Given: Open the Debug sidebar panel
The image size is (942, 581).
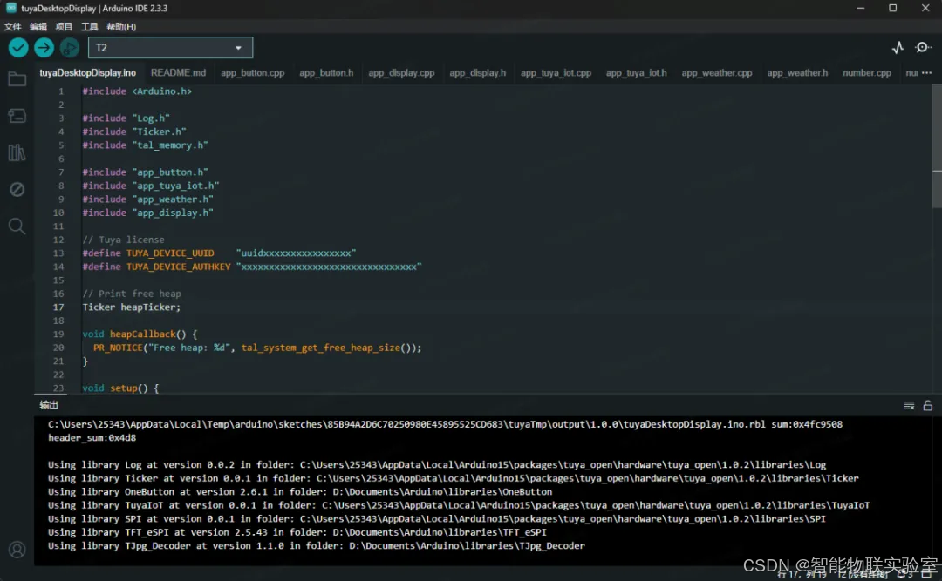Looking at the screenshot, I should coord(17,189).
